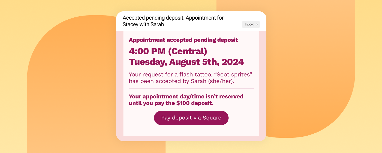The width and height of the screenshot is (382, 153).
Task: Select the Inbox label text
Action: (249, 24)
